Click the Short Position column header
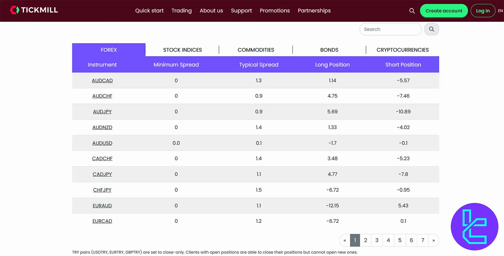Screen dimensions: 504x256 click(x=403, y=64)
